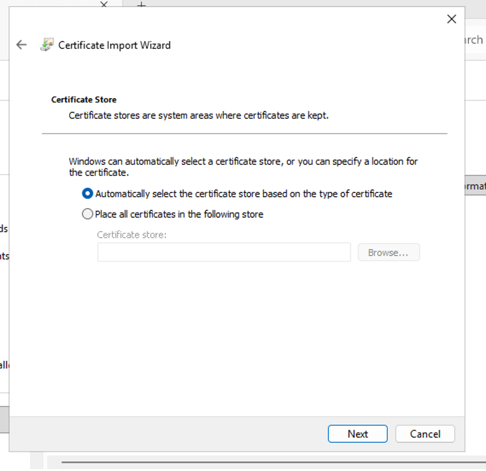Click the Certificate store text field
This screenshot has width=486, height=471.
click(224, 253)
